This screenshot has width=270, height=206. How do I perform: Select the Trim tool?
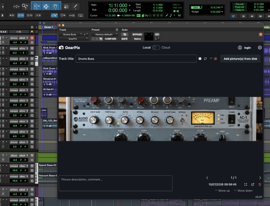coord(36,6)
